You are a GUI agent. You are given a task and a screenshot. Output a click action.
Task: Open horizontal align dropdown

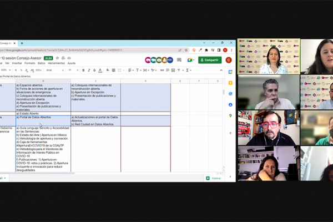(131, 70)
